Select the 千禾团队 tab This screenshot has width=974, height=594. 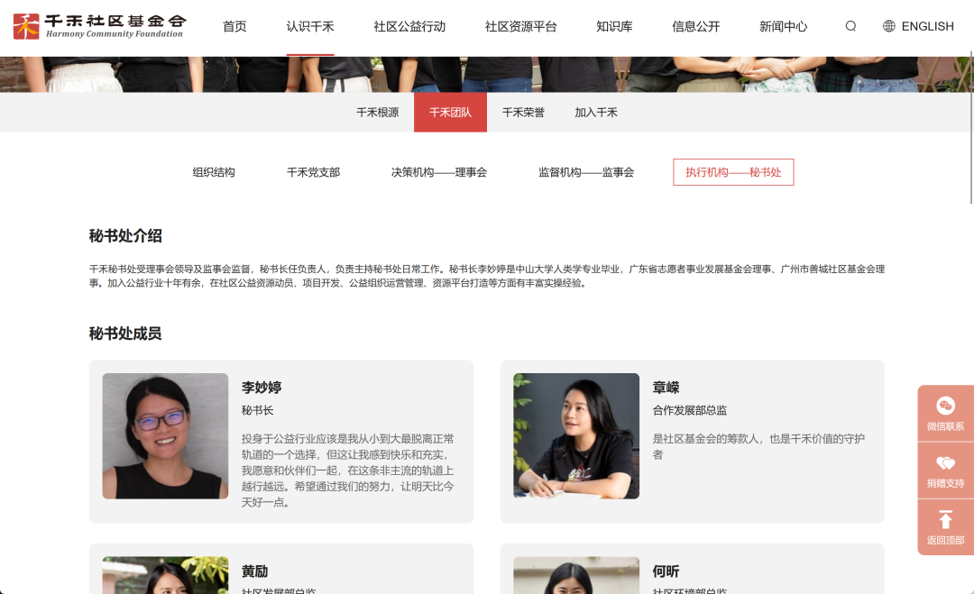(x=450, y=113)
